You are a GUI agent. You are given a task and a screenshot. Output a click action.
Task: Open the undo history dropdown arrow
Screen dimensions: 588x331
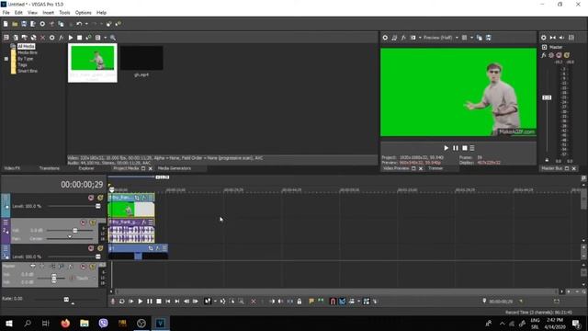pos(86,24)
